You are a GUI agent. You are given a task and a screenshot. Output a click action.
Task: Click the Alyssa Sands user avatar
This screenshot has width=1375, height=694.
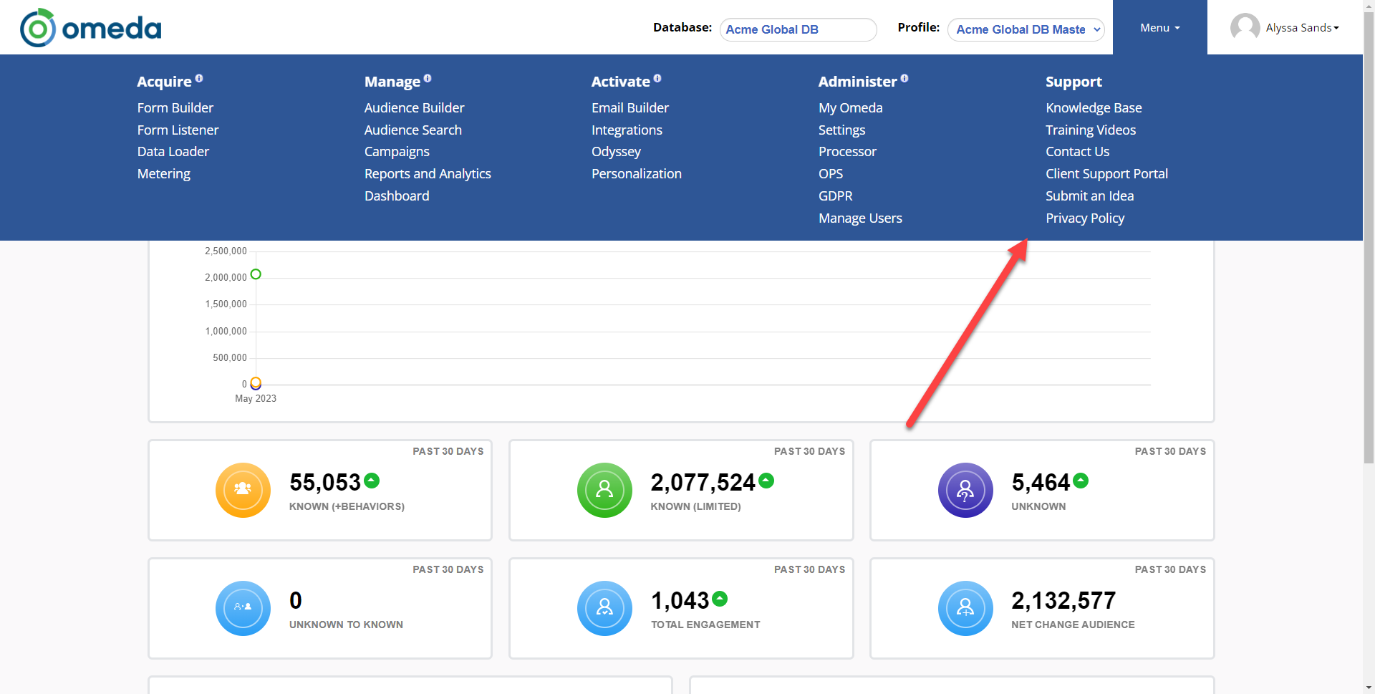[1245, 28]
